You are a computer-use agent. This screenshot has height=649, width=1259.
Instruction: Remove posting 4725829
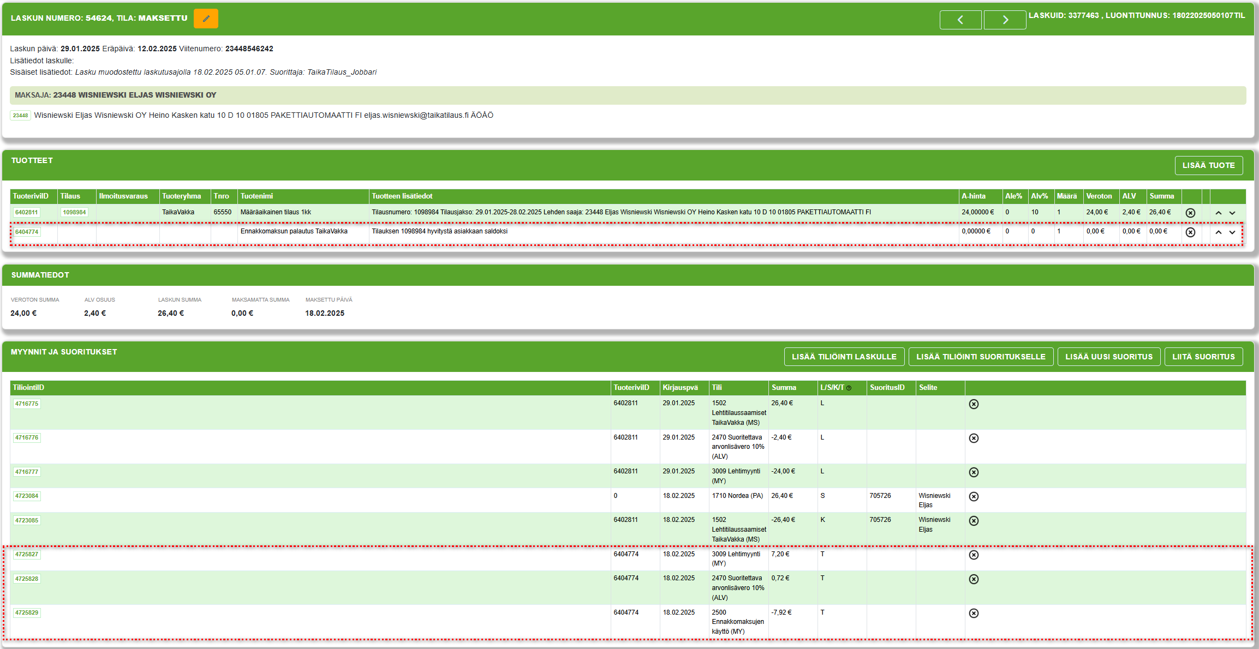point(974,614)
